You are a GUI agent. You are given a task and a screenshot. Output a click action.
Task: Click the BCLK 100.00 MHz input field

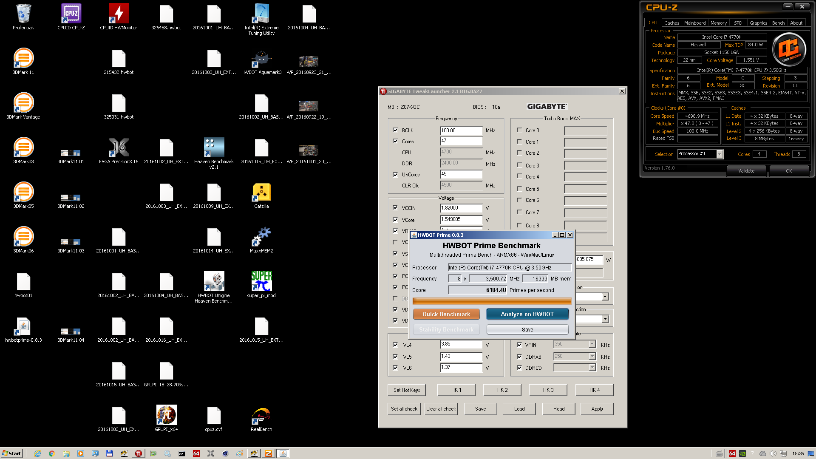pos(461,130)
